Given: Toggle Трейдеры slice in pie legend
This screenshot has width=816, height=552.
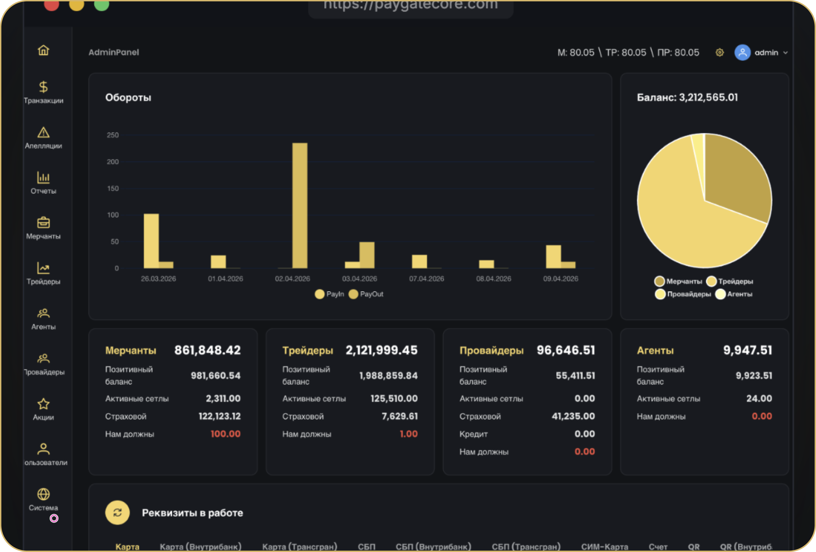Looking at the screenshot, I should pos(730,281).
